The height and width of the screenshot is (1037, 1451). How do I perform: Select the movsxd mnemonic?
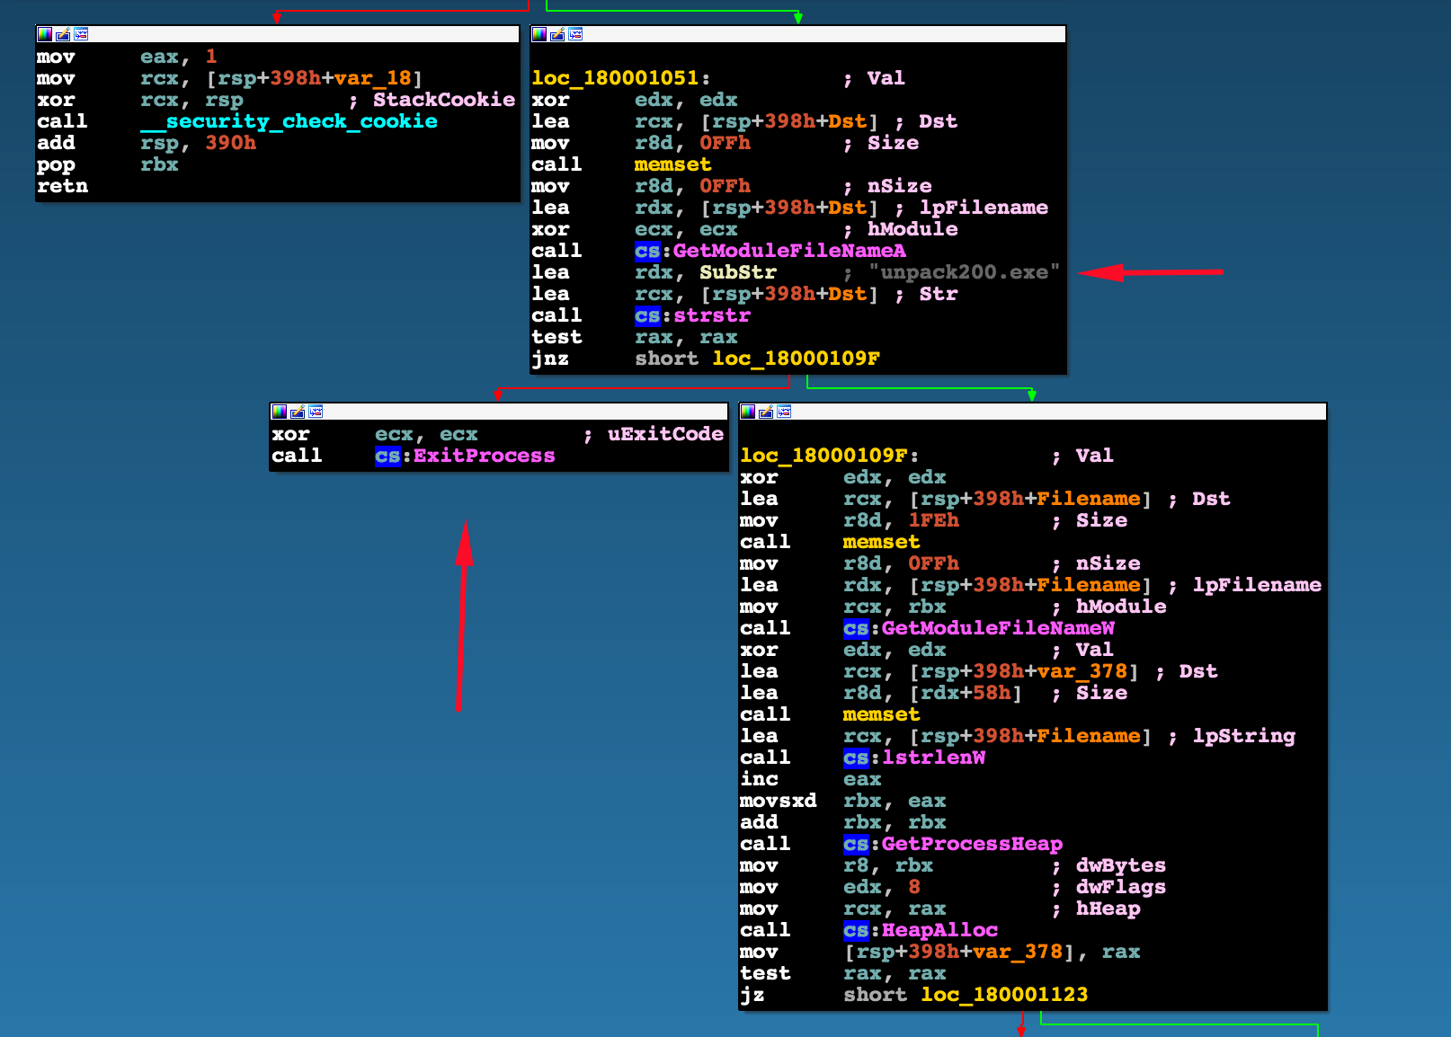pos(779,801)
